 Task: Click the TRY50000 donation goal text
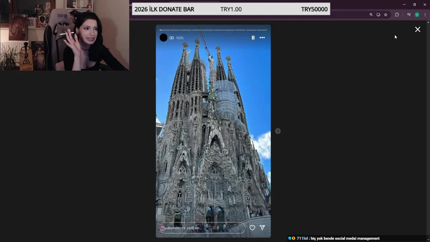pos(314,9)
